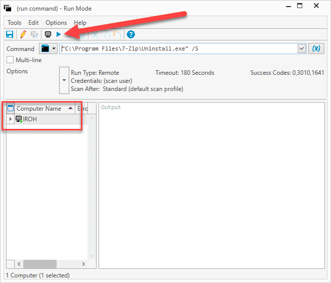
Task: Open the command shell type dropdown arrow
Action: tap(54, 49)
